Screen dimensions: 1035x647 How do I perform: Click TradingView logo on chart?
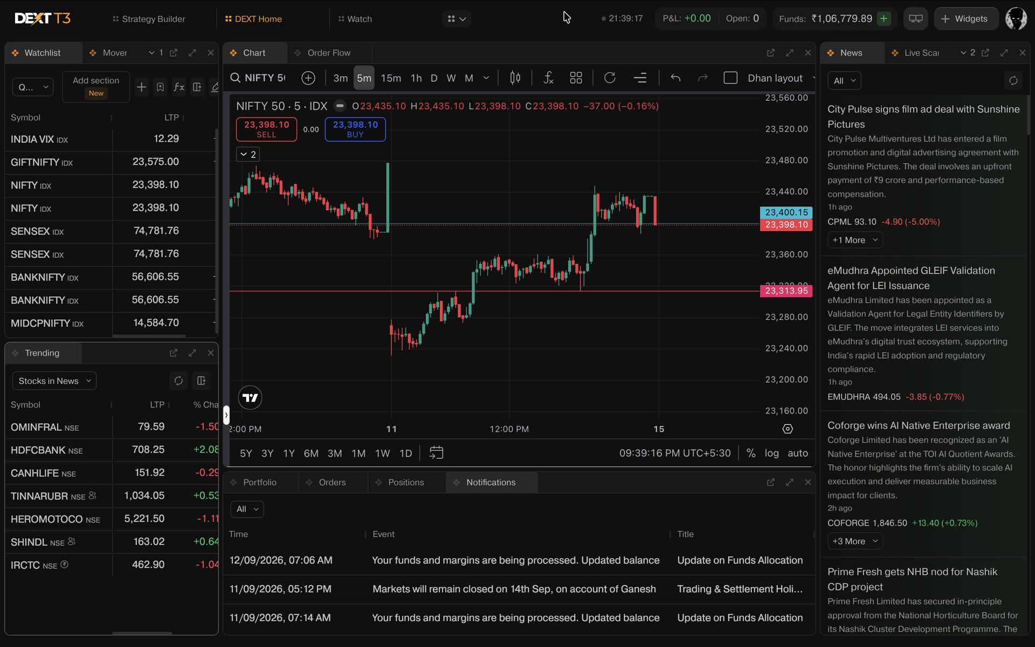click(x=250, y=398)
